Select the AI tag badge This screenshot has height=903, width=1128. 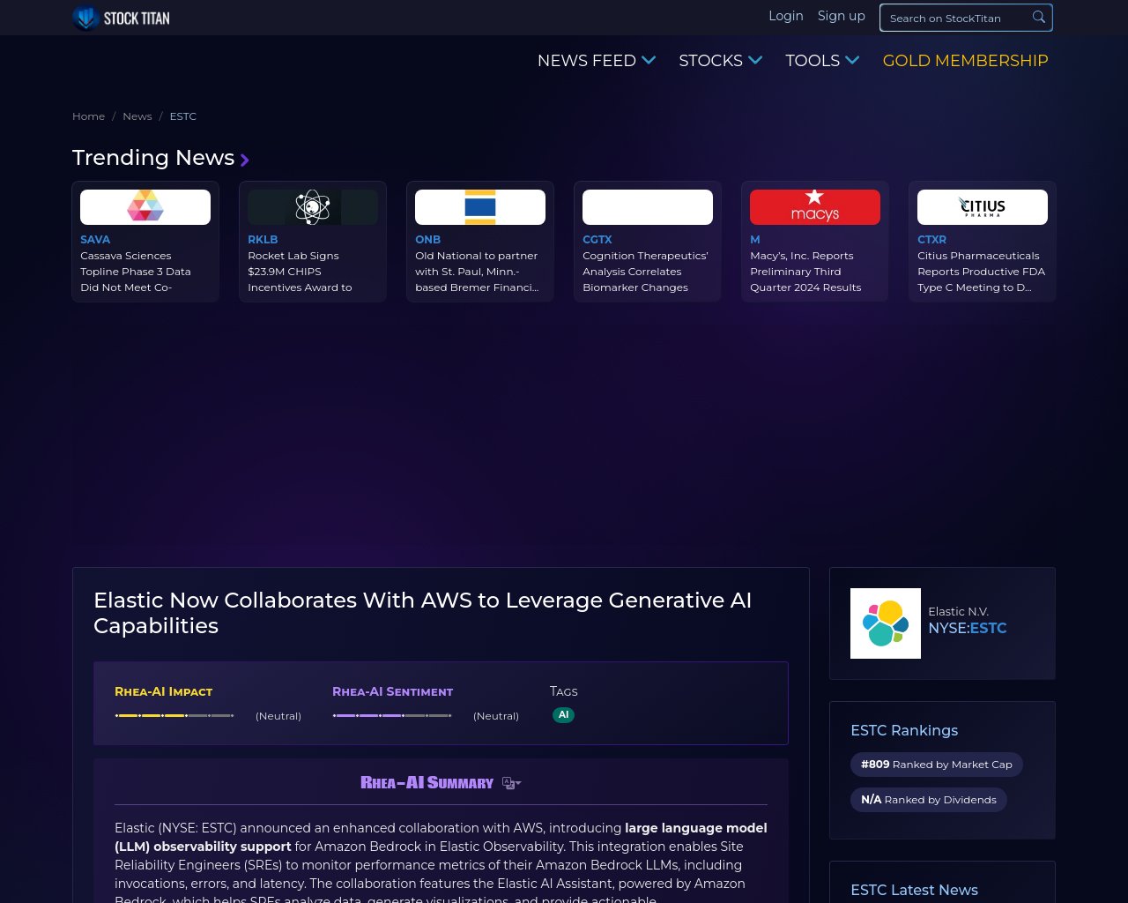(564, 715)
